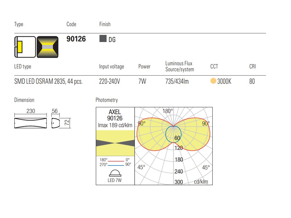Click the yellow beam spread illustration
This screenshot has height=218, width=291.
tap(115, 143)
